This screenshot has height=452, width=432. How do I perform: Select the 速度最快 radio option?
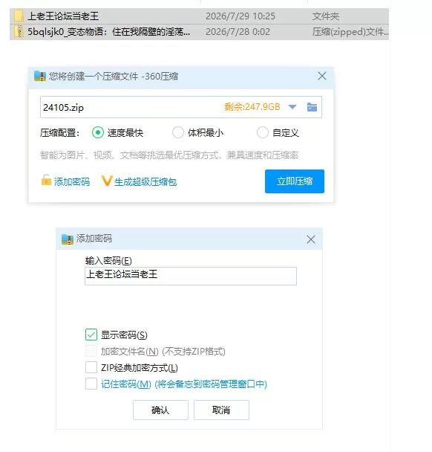pyautogui.click(x=98, y=132)
